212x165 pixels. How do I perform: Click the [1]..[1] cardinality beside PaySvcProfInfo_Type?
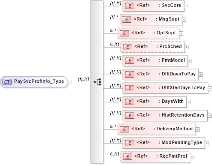tap(83, 79)
